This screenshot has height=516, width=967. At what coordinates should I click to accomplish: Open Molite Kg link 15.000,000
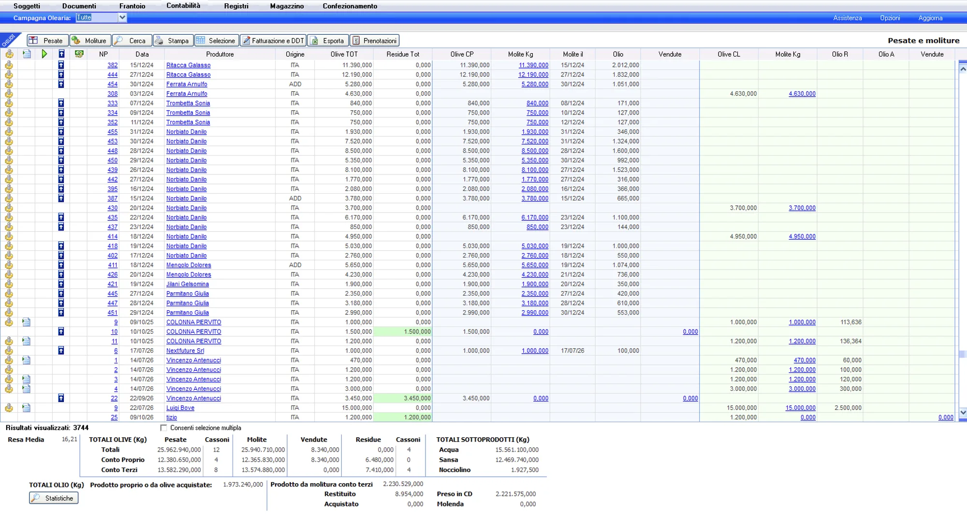pos(800,408)
